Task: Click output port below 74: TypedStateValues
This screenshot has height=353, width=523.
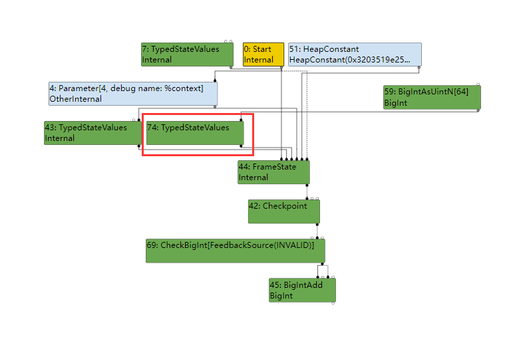Action: [241, 146]
